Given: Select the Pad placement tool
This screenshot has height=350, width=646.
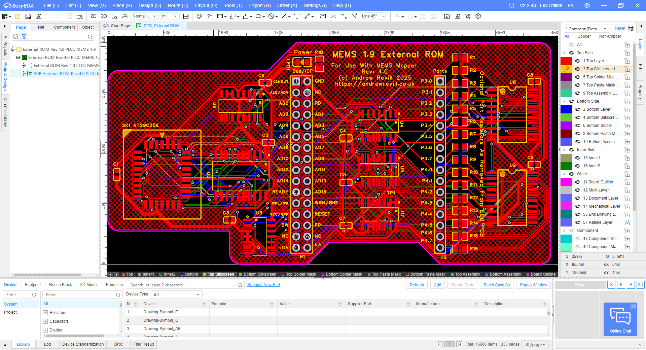Looking at the screenshot, I should pos(199,16).
